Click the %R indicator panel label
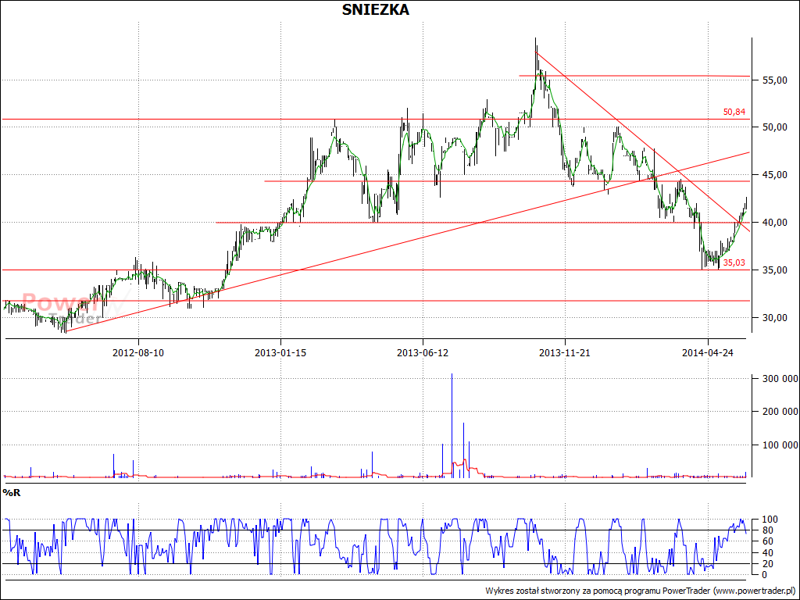 click(10, 492)
